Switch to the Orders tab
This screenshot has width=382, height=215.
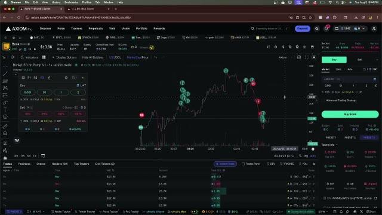click(x=41, y=164)
